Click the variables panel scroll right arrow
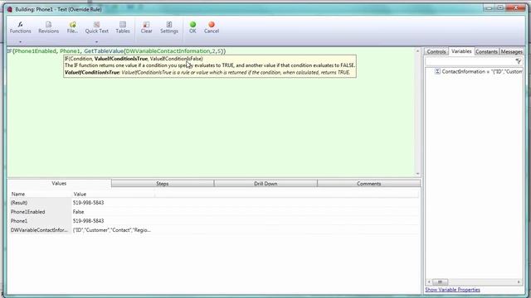531x298 pixels. [x=519, y=281]
